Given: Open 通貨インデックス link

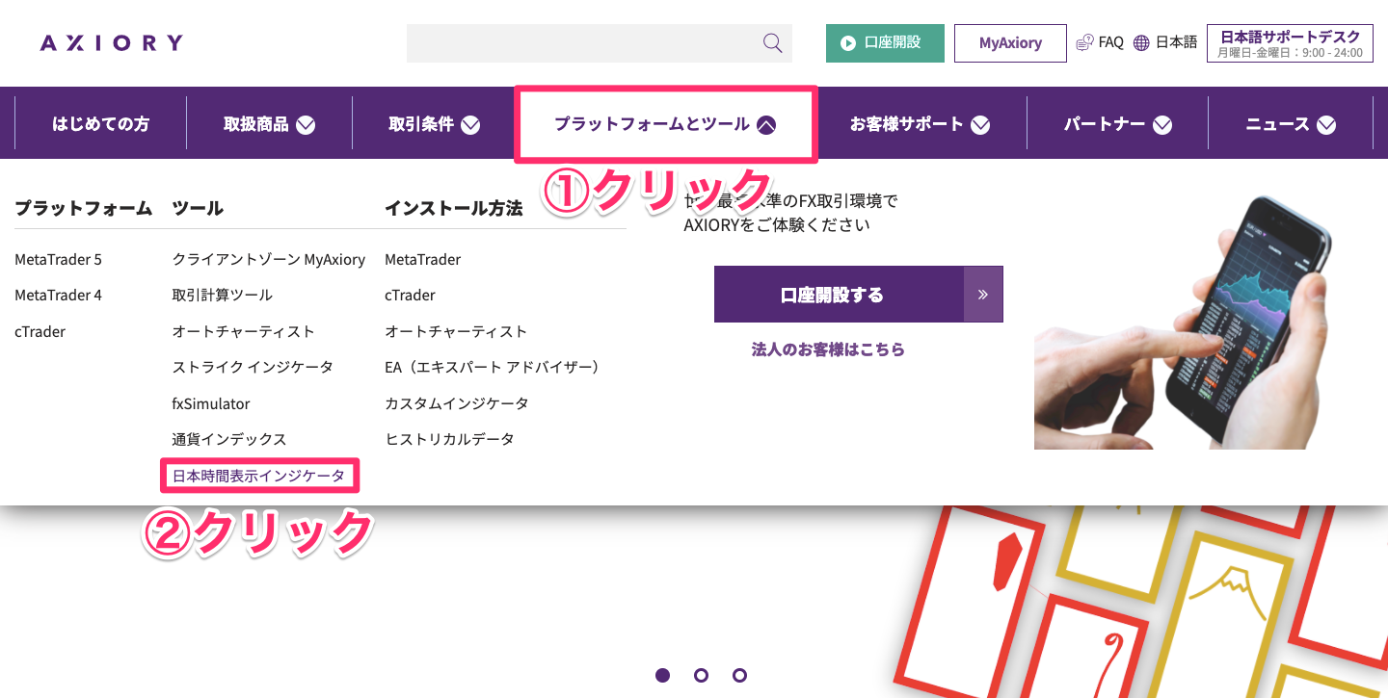Looking at the screenshot, I should point(229,439).
